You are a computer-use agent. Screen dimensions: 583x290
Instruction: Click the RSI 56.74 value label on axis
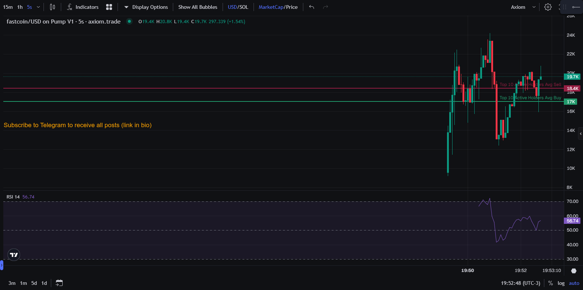coord(572,220)
